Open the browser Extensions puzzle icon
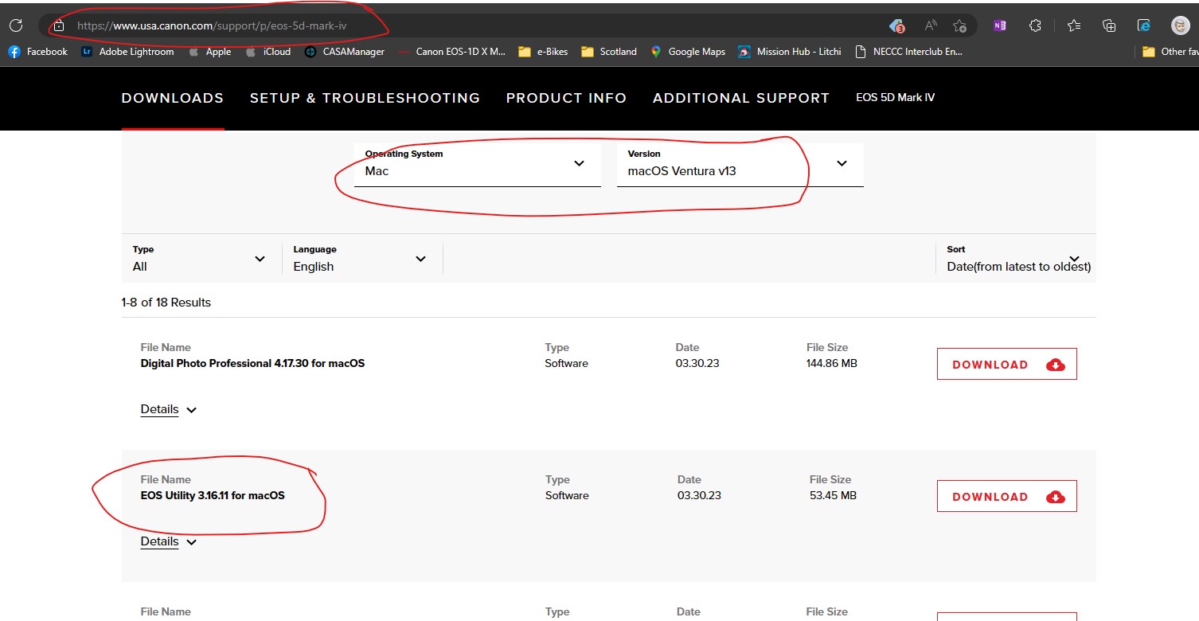 pos(1035,25)
